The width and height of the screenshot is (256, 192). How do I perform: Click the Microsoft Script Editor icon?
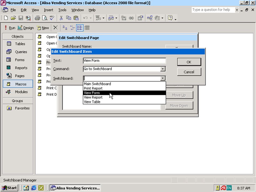[131, 18]
